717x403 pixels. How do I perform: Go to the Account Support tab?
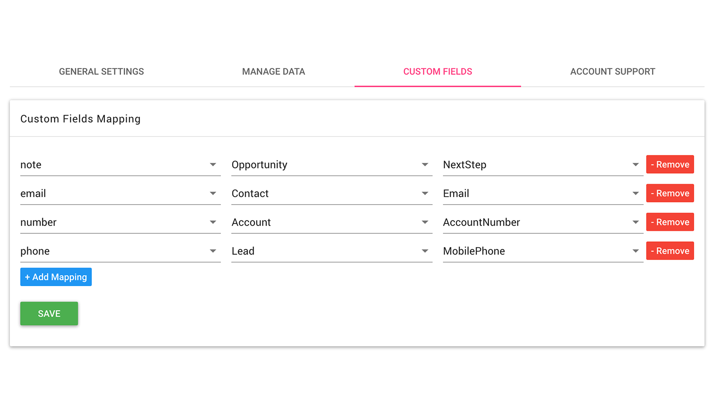pos(613,71)
